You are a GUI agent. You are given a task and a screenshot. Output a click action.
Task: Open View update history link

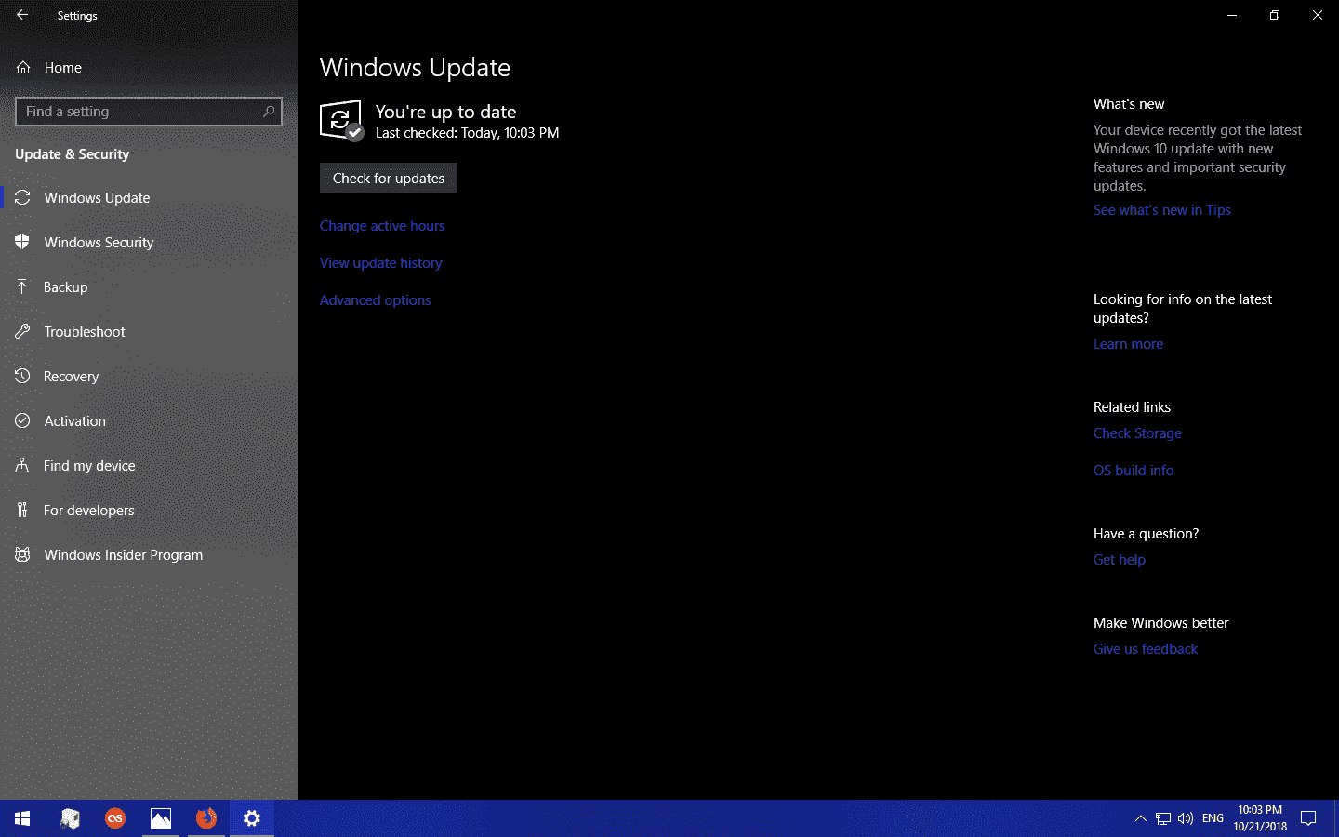point(381,262)
